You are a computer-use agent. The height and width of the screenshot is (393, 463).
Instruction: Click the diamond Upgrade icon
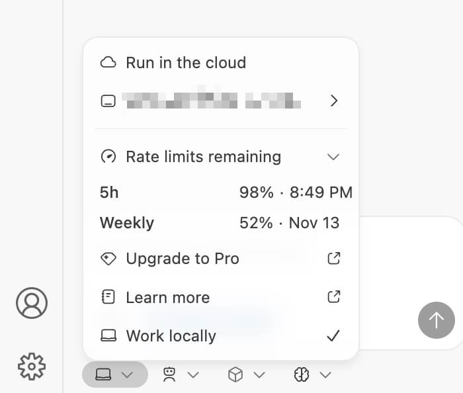[108, 259]
